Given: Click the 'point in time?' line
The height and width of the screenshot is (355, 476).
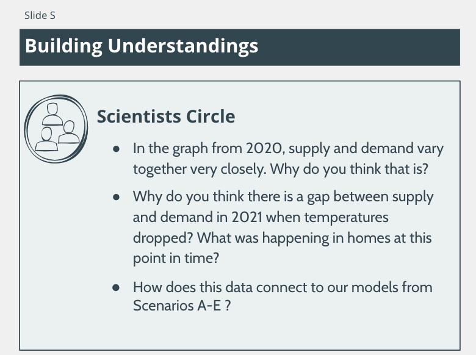Looking at the screenshot, I should (176, 259).
